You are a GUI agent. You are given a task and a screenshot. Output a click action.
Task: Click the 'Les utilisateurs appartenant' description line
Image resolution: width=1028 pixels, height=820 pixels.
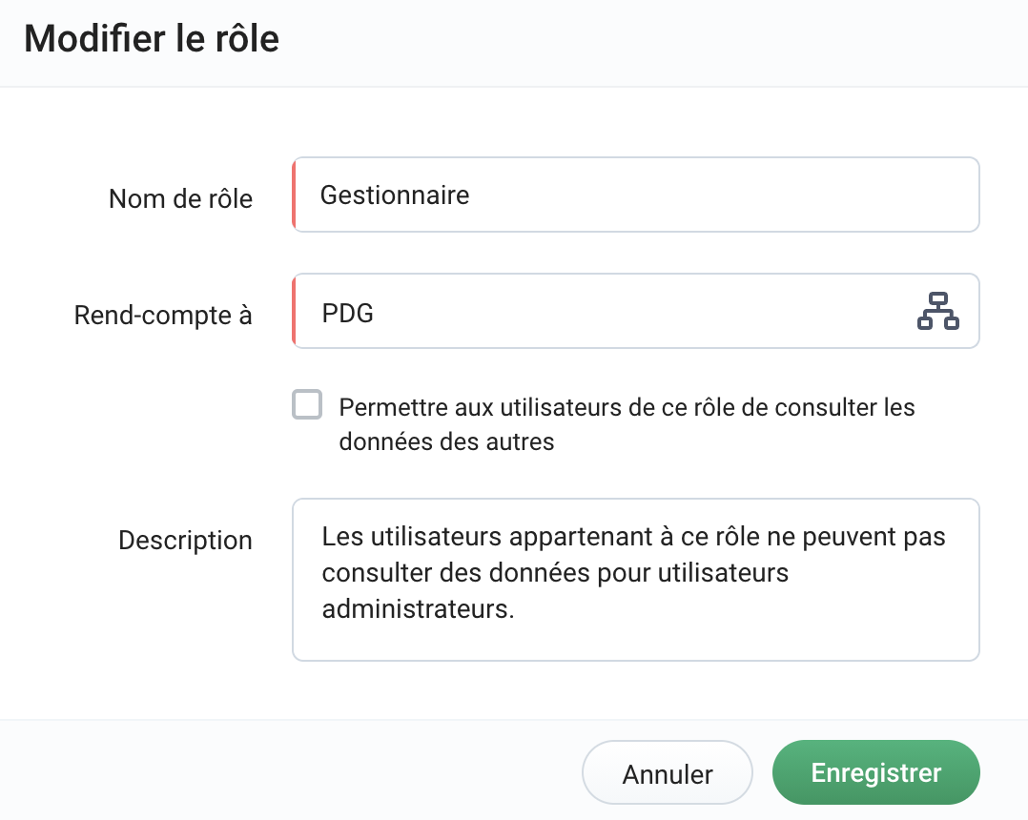tap(633, 537)
